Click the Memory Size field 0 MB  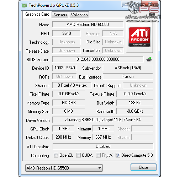(69, 111)
